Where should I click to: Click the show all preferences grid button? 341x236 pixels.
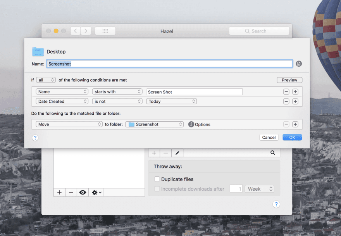click(x=105, y=31)
